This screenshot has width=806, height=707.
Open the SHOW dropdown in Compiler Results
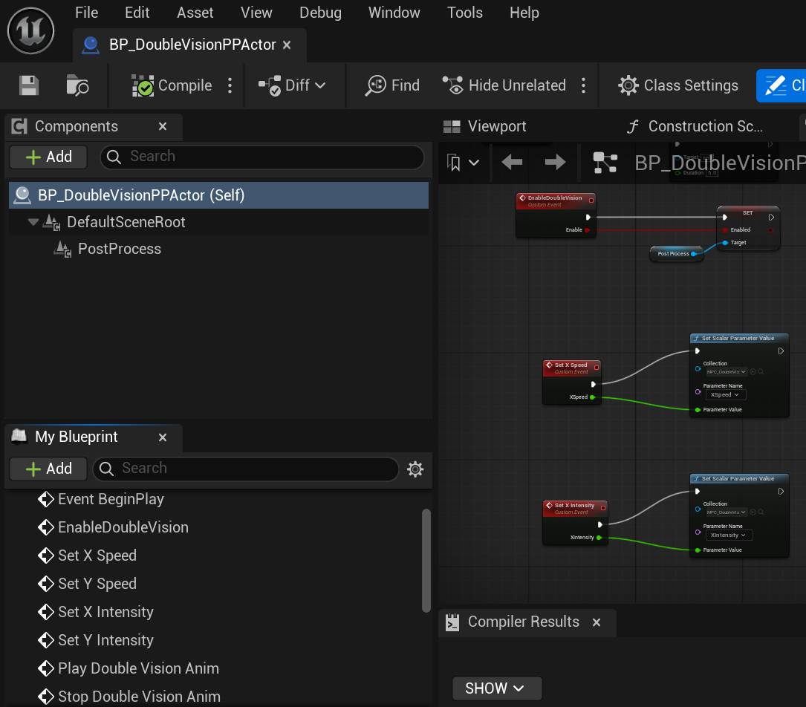[x=496, y=688]
